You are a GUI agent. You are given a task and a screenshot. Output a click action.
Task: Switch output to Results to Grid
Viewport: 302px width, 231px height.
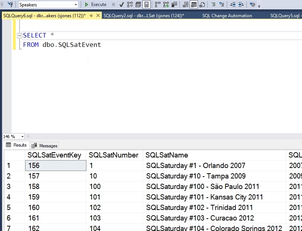194,4
